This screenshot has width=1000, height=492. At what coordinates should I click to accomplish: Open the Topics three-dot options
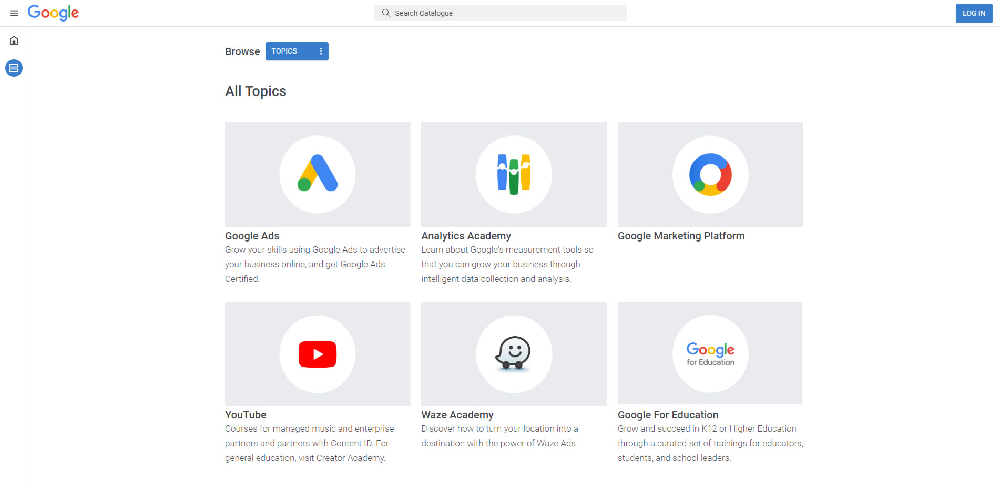pos(321,51)
